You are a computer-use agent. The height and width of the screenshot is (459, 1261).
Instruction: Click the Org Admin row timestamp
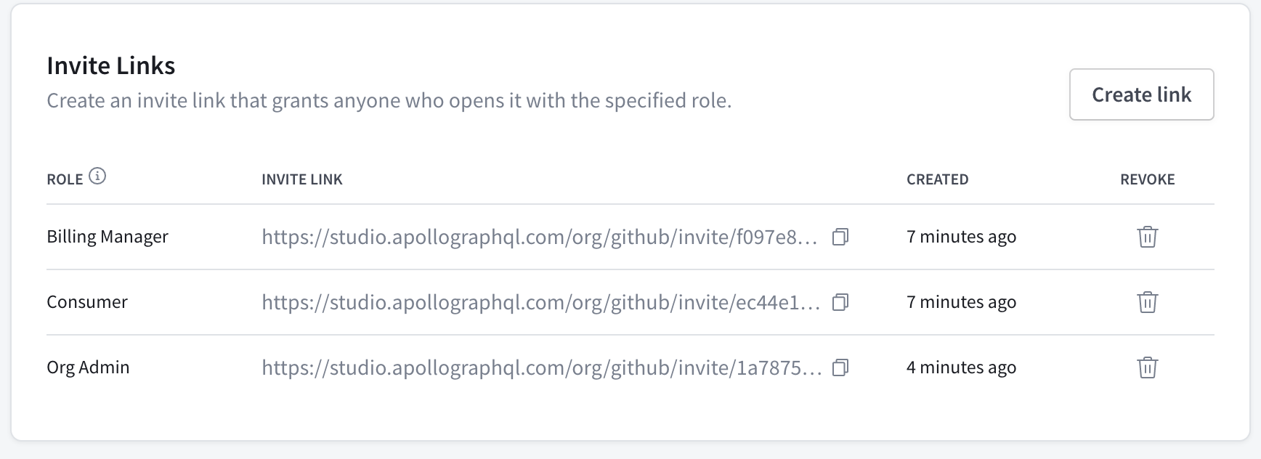[x=961, y=367]
